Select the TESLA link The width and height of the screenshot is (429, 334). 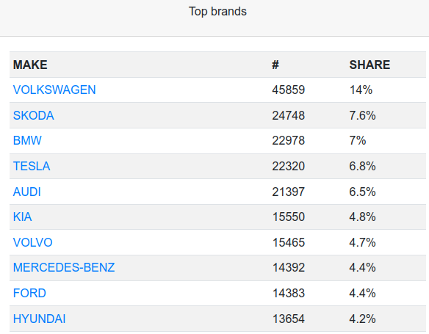(32, 166)
